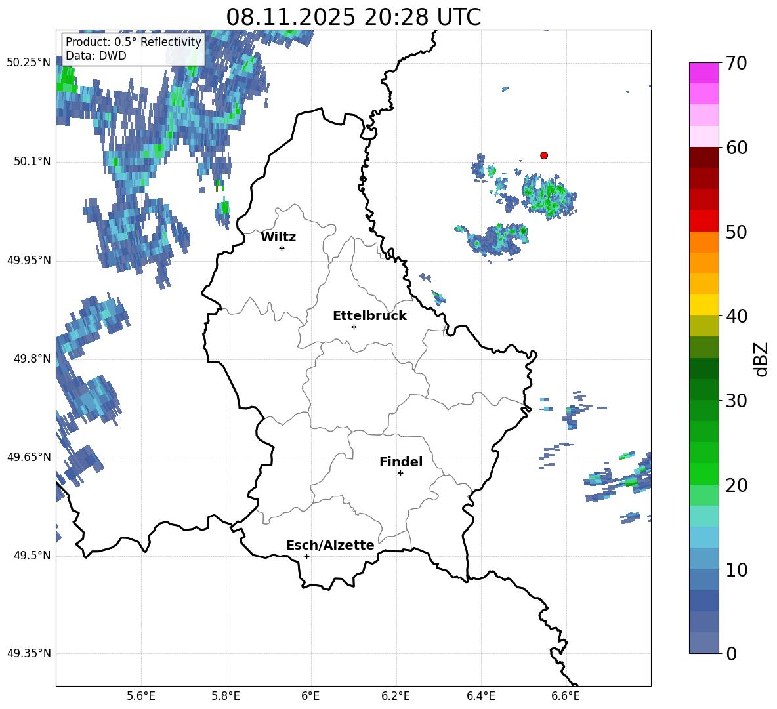
Task: Click the 49.65°N latitude label
Action: pyautogui.click(x=29, y=457)
